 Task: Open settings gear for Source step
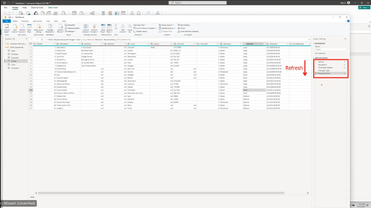(344, 62)
